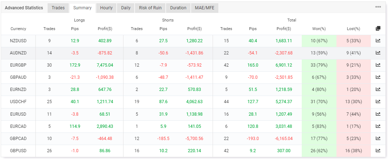
Task: Click the -2,307.68 total profit value
Action: [283, 53]
